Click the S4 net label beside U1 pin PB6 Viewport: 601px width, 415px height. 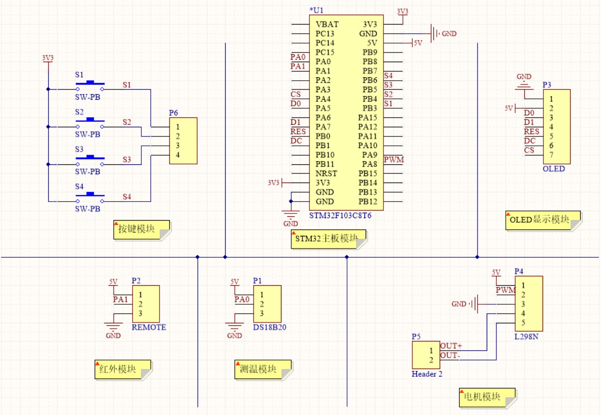click(x=388, y=76)
